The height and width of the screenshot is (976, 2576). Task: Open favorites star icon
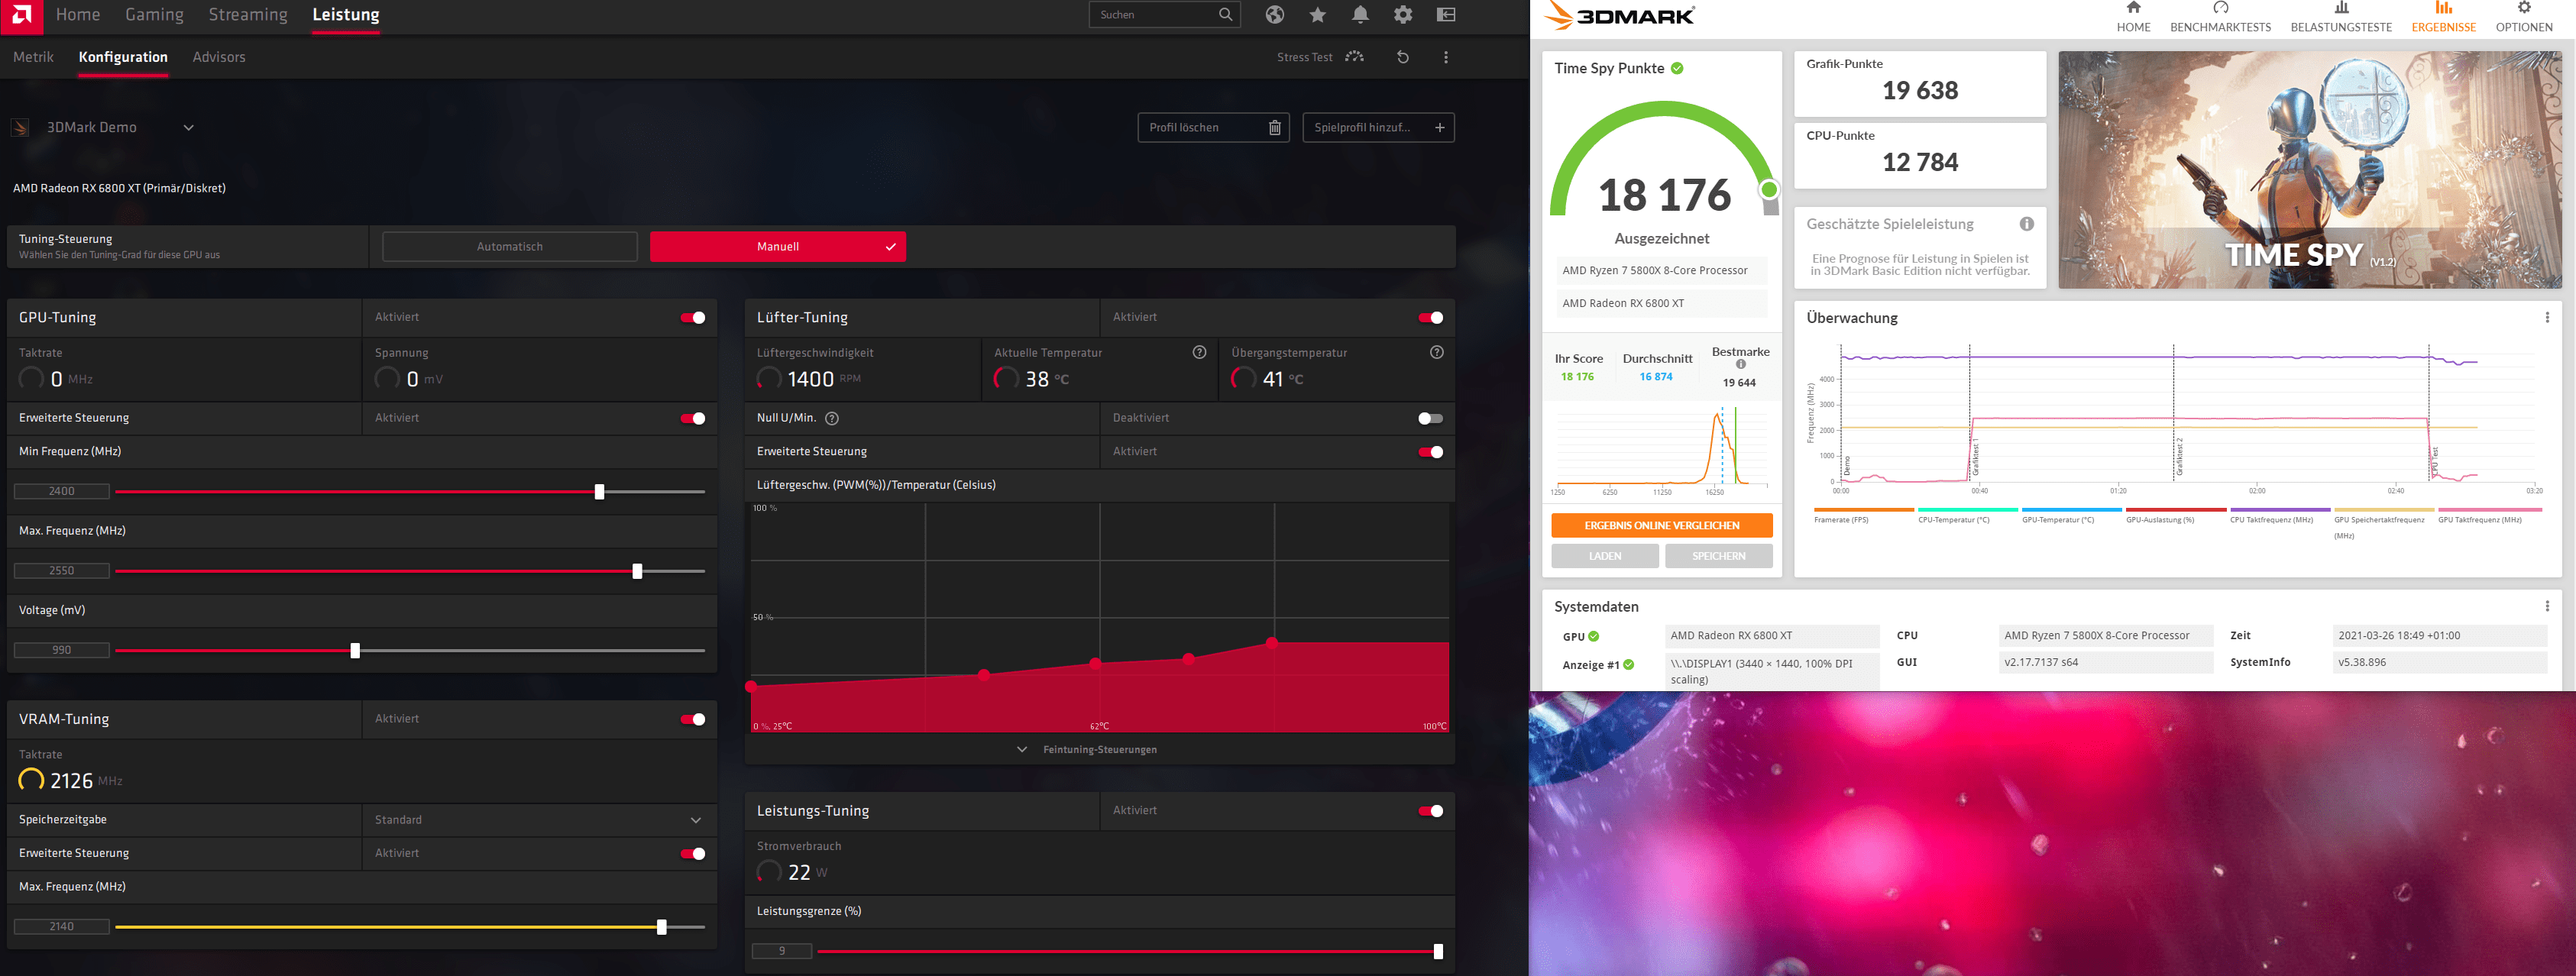1318,14
